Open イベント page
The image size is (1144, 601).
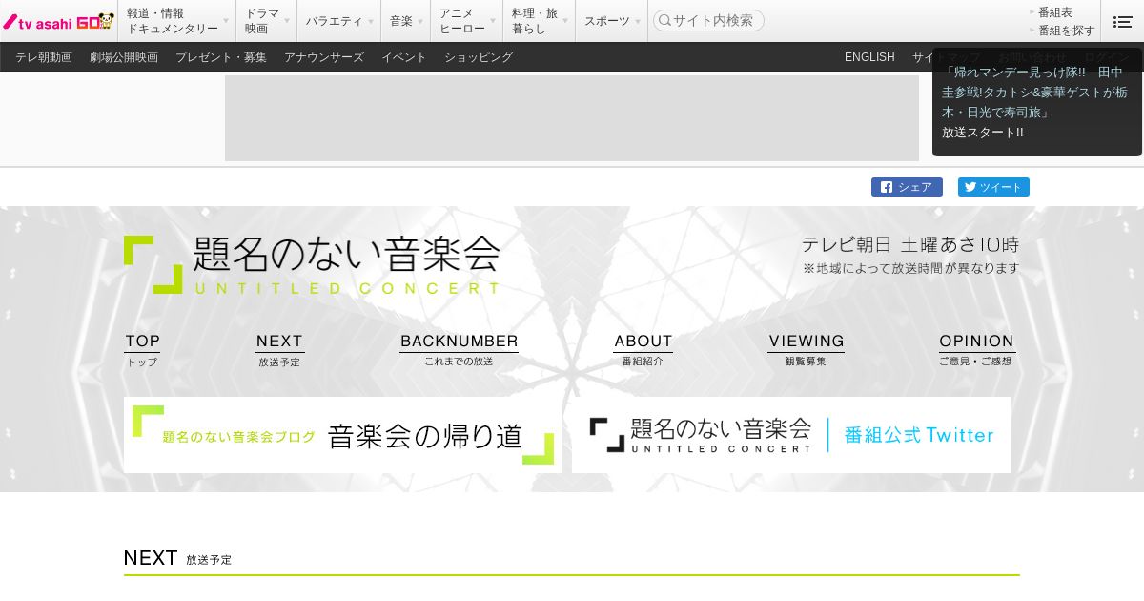tap(404, 57)
